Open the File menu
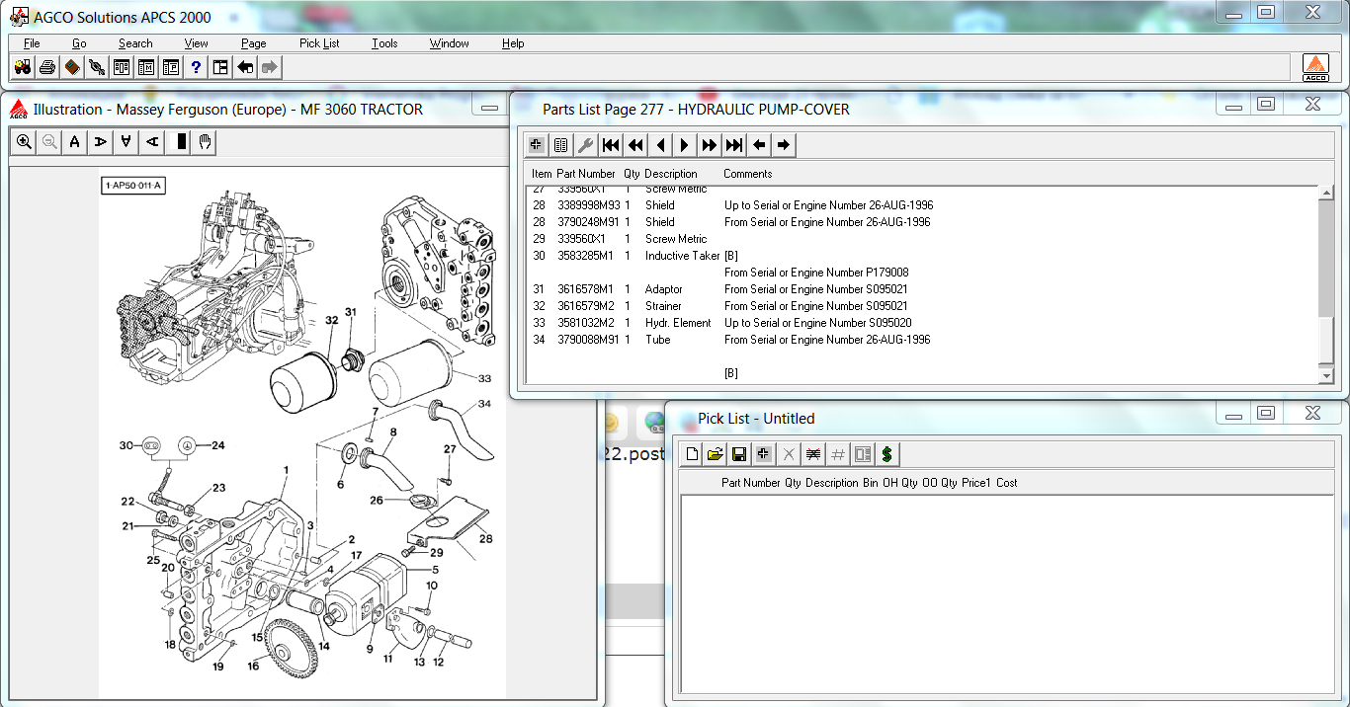The width and height of the screenshot is (1350, 707). pyautogui.click(x=32, y=43)
